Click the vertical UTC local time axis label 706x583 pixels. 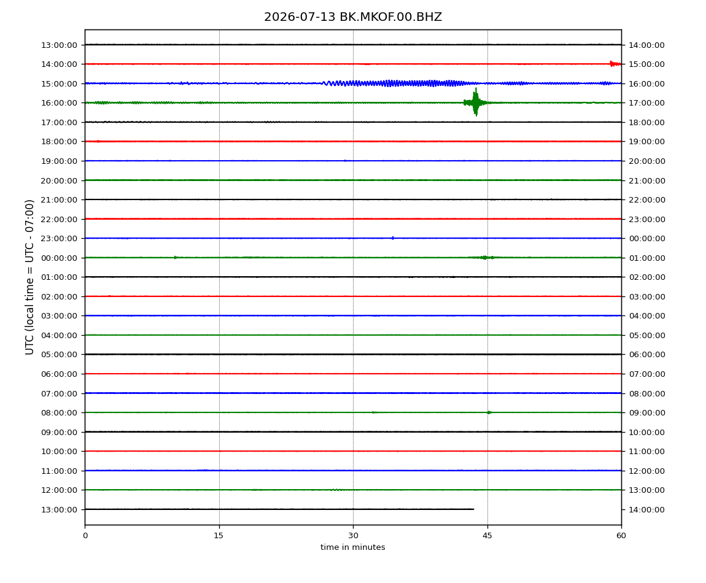point(29,277)
